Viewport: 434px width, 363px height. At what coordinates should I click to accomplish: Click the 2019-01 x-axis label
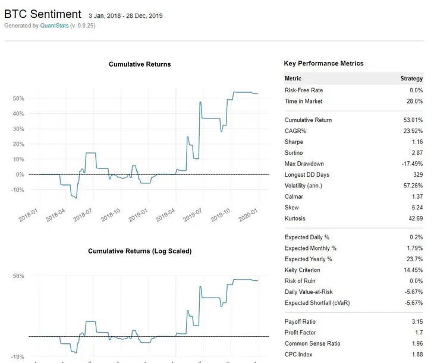point(139,216)
